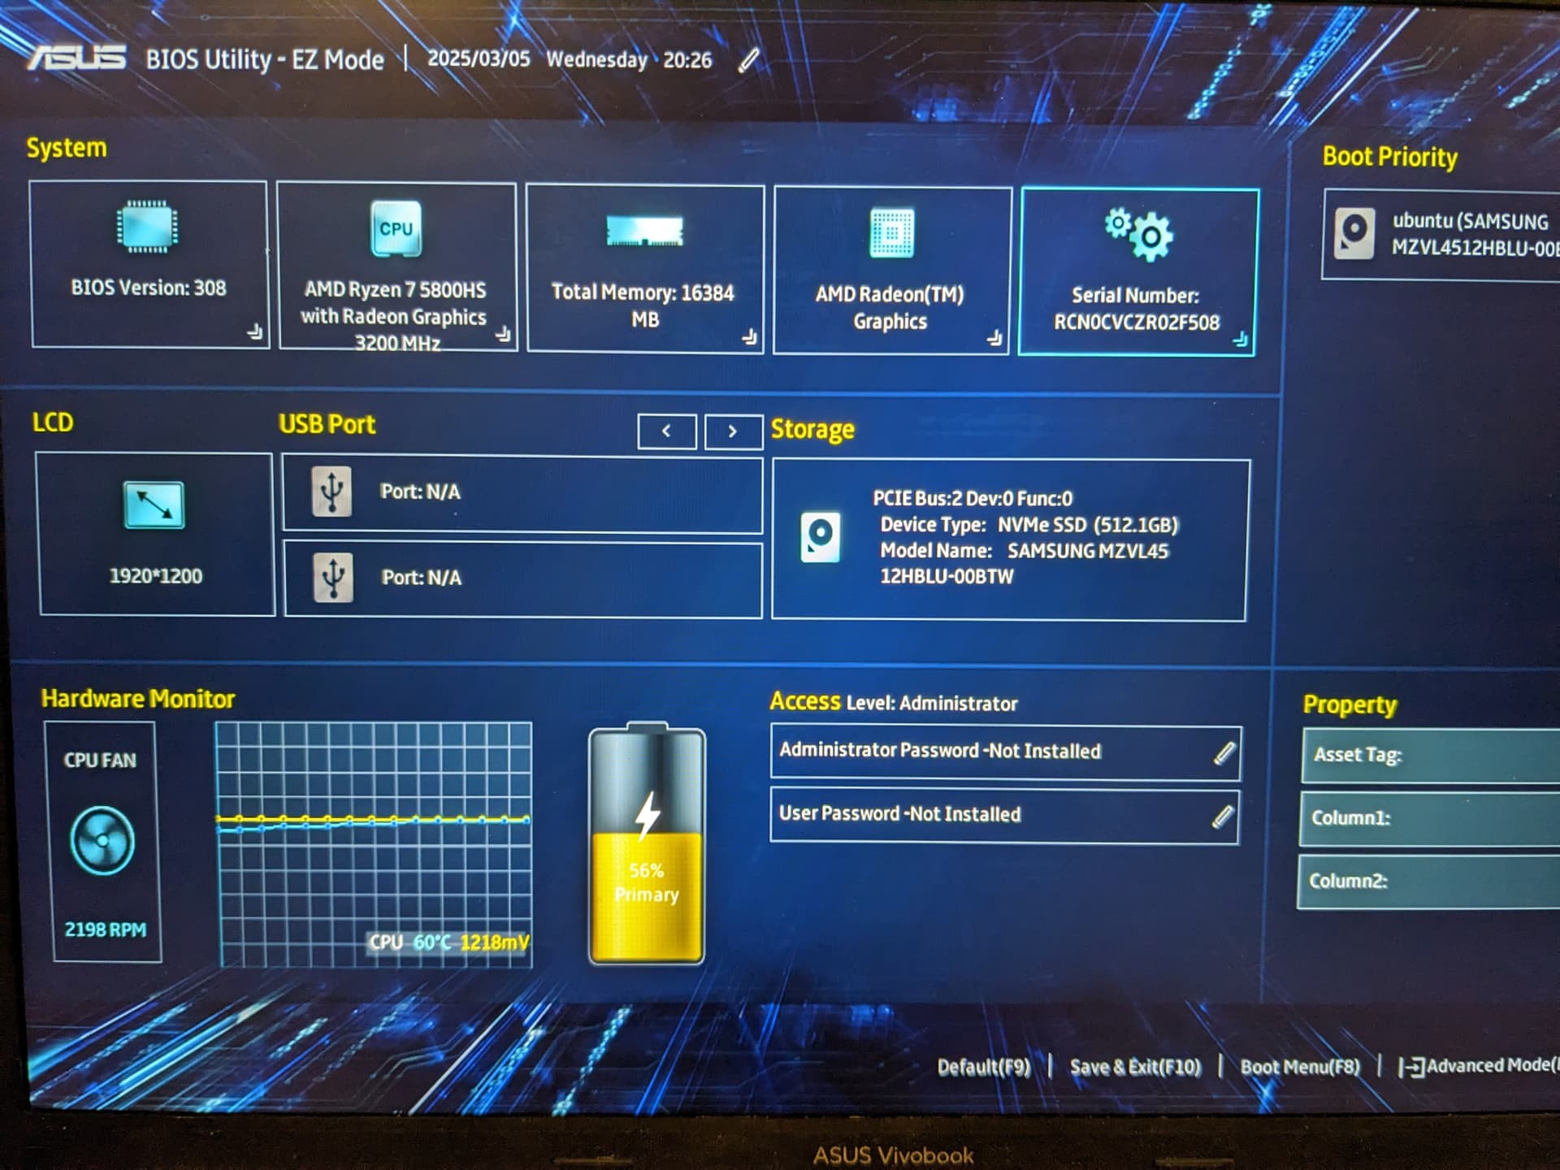This screenshot has width=1560, height=1170.
Task: Click the Model Name: SAMSUNG MZVL45 text
Action: [x=1025, y=551]
